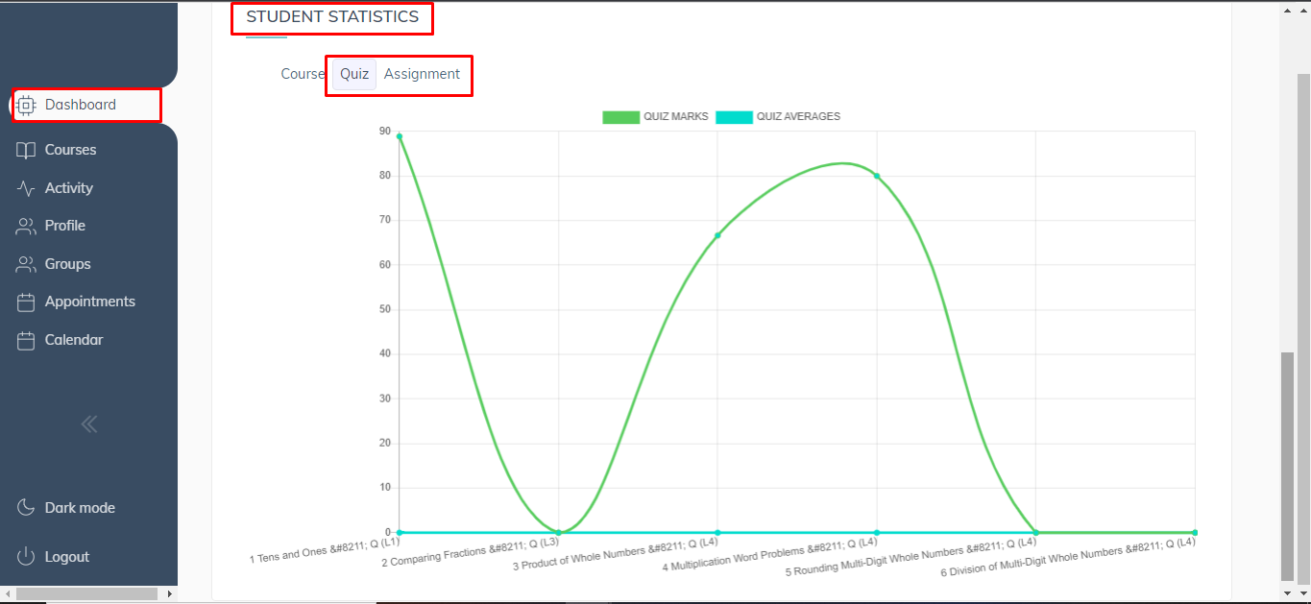Toggle Dark mode moon icon
The height and width of the screenshot is (604, 1311).
[x=26, y=508]
